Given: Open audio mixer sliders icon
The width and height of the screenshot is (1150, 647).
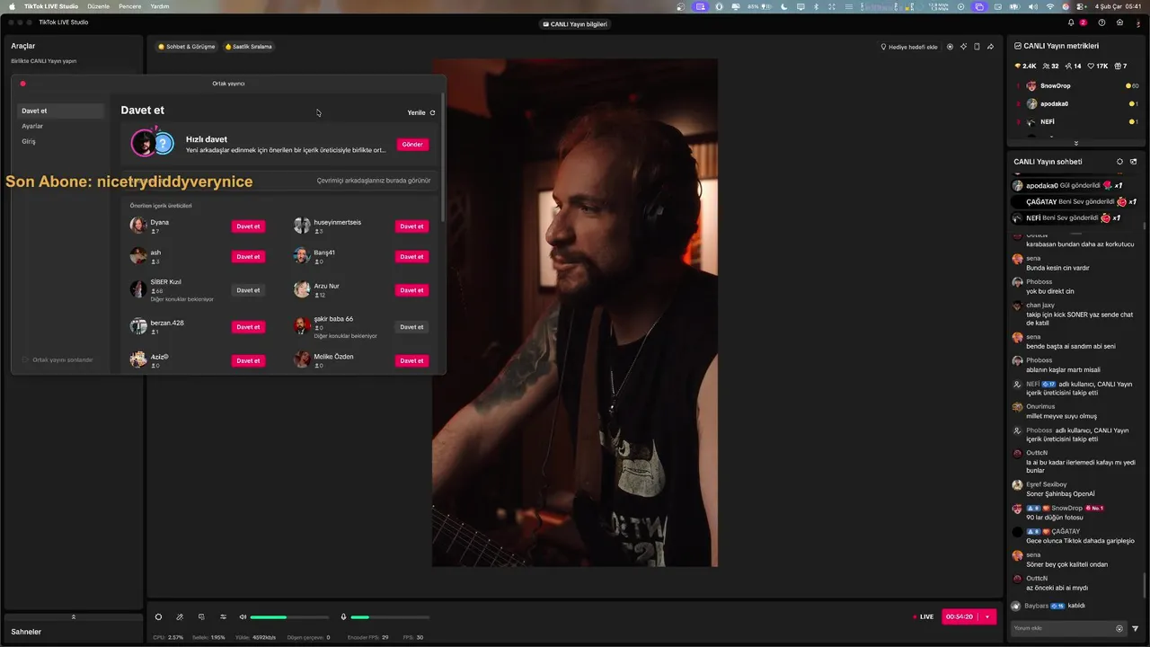Looking at the screenshot, I should click(x=223, y=616).
